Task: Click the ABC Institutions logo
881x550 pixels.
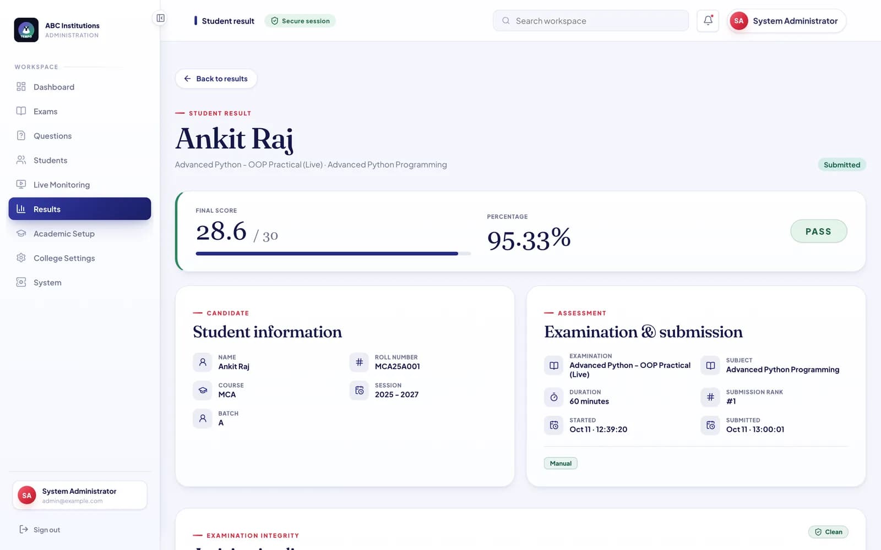Action: pyautogui.click(x=26, y=30)
